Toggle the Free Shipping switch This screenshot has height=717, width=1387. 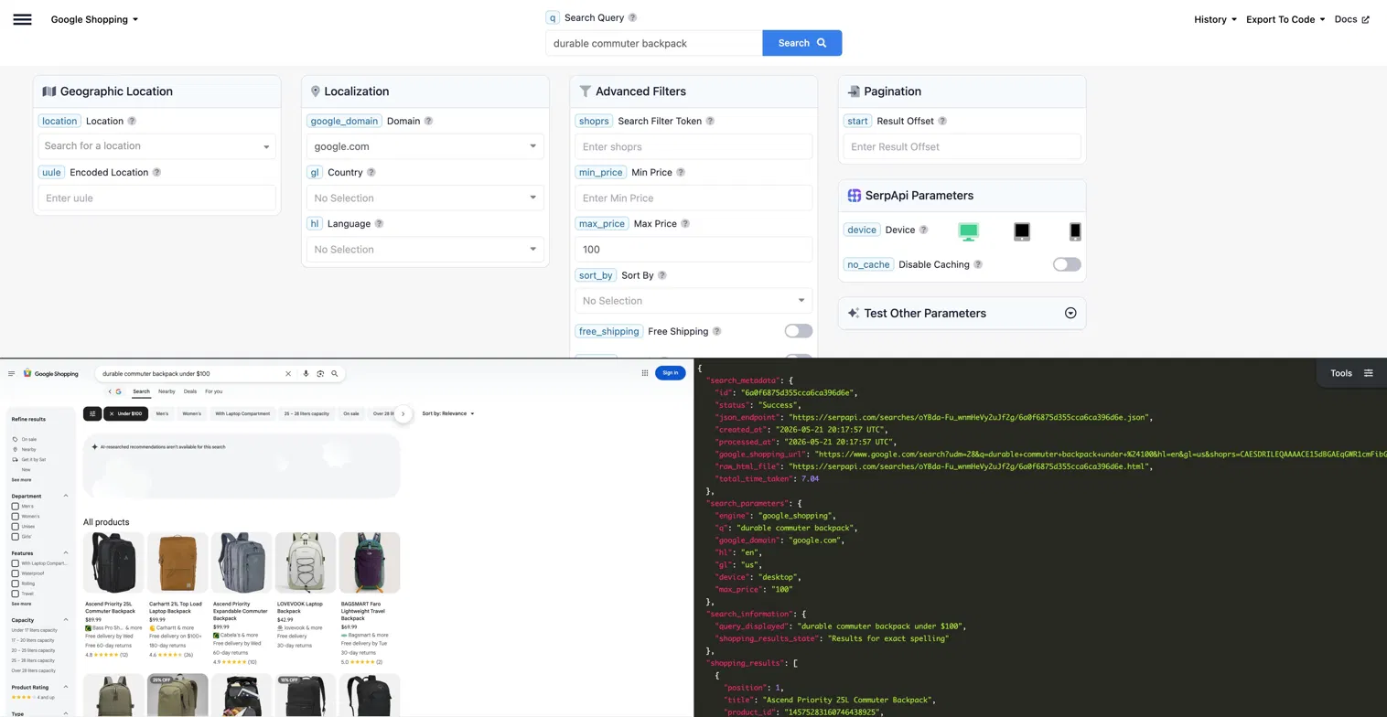[x=798, y=331]
